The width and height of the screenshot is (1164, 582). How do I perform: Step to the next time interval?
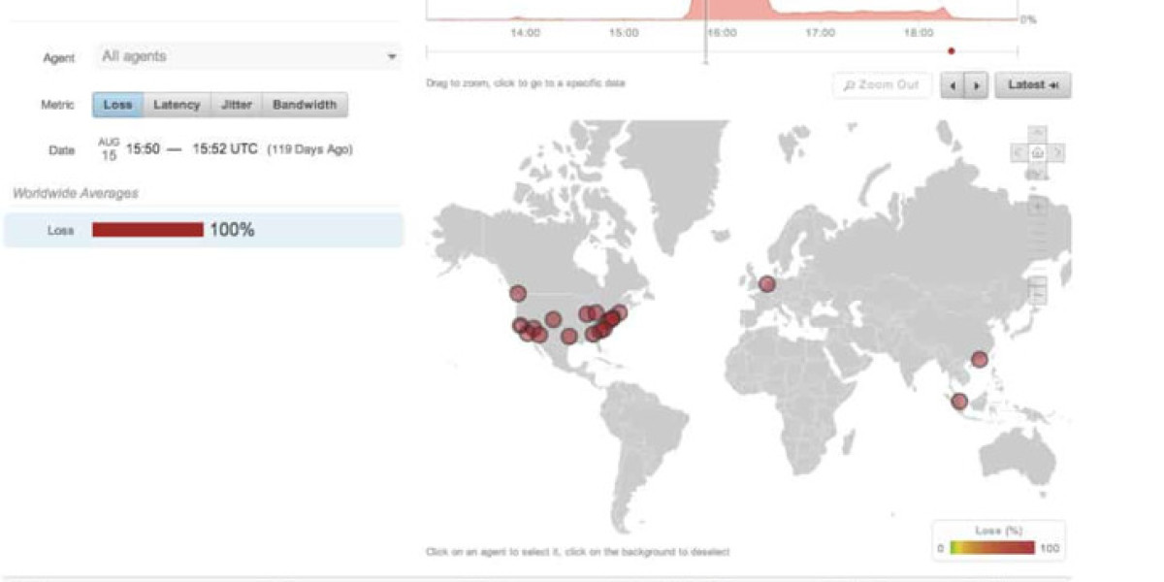[x=976, y=85]
